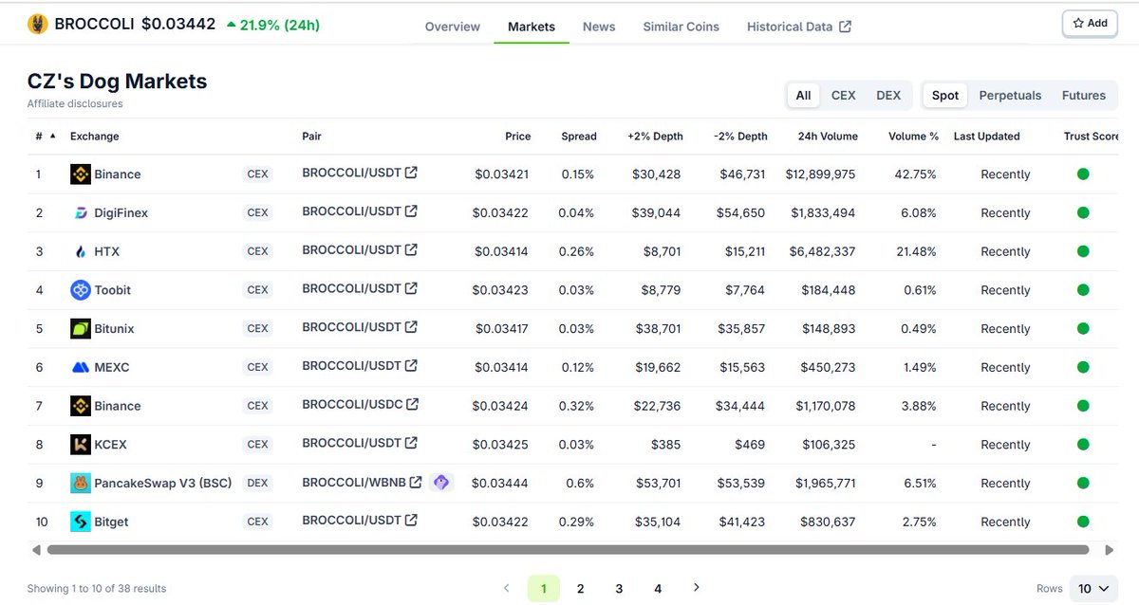Click the Binance logo in row 1
This screenshot has height=605, width=1139.
81,174
